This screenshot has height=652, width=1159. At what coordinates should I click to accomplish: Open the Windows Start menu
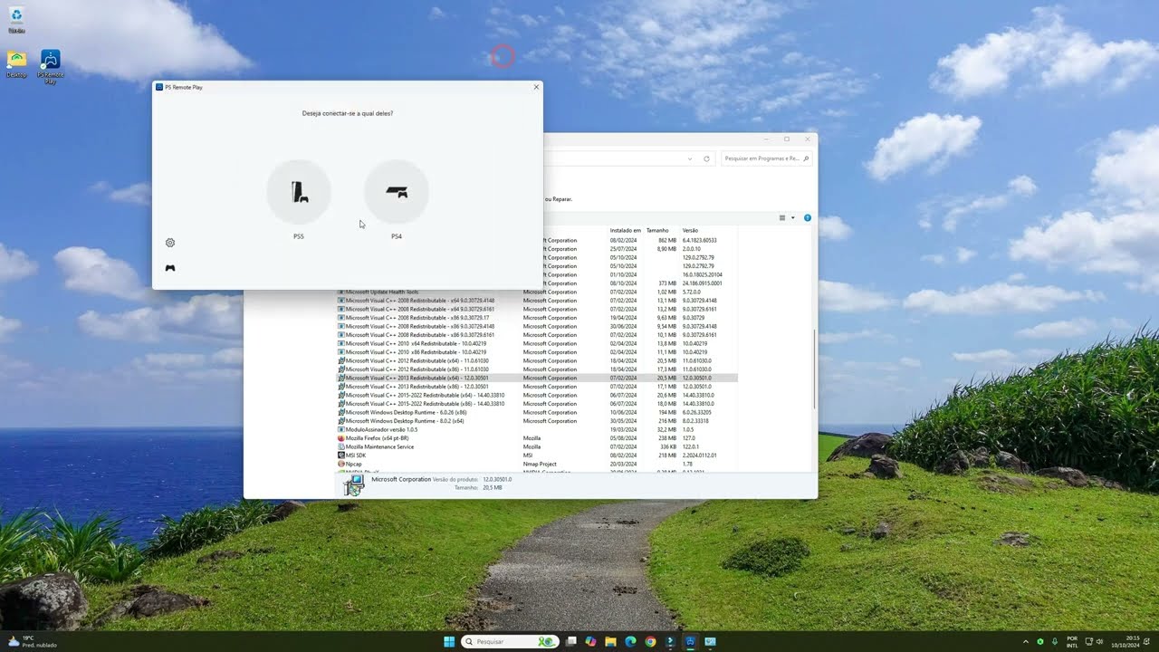tap(450, 641)
